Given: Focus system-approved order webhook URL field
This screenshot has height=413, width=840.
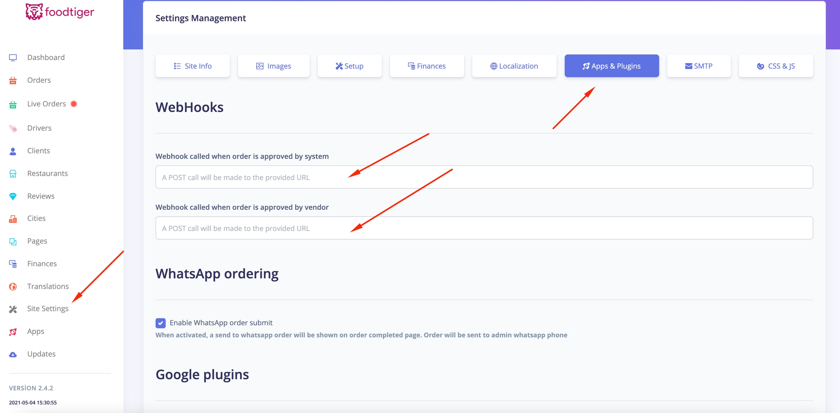Looking at the screenshot, I should (484, 177).
